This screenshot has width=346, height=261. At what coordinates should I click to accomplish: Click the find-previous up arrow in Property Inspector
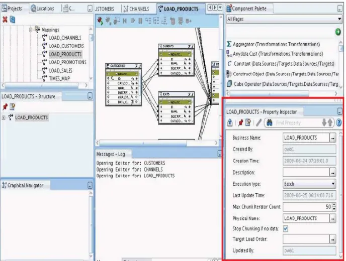pos(330,122)
